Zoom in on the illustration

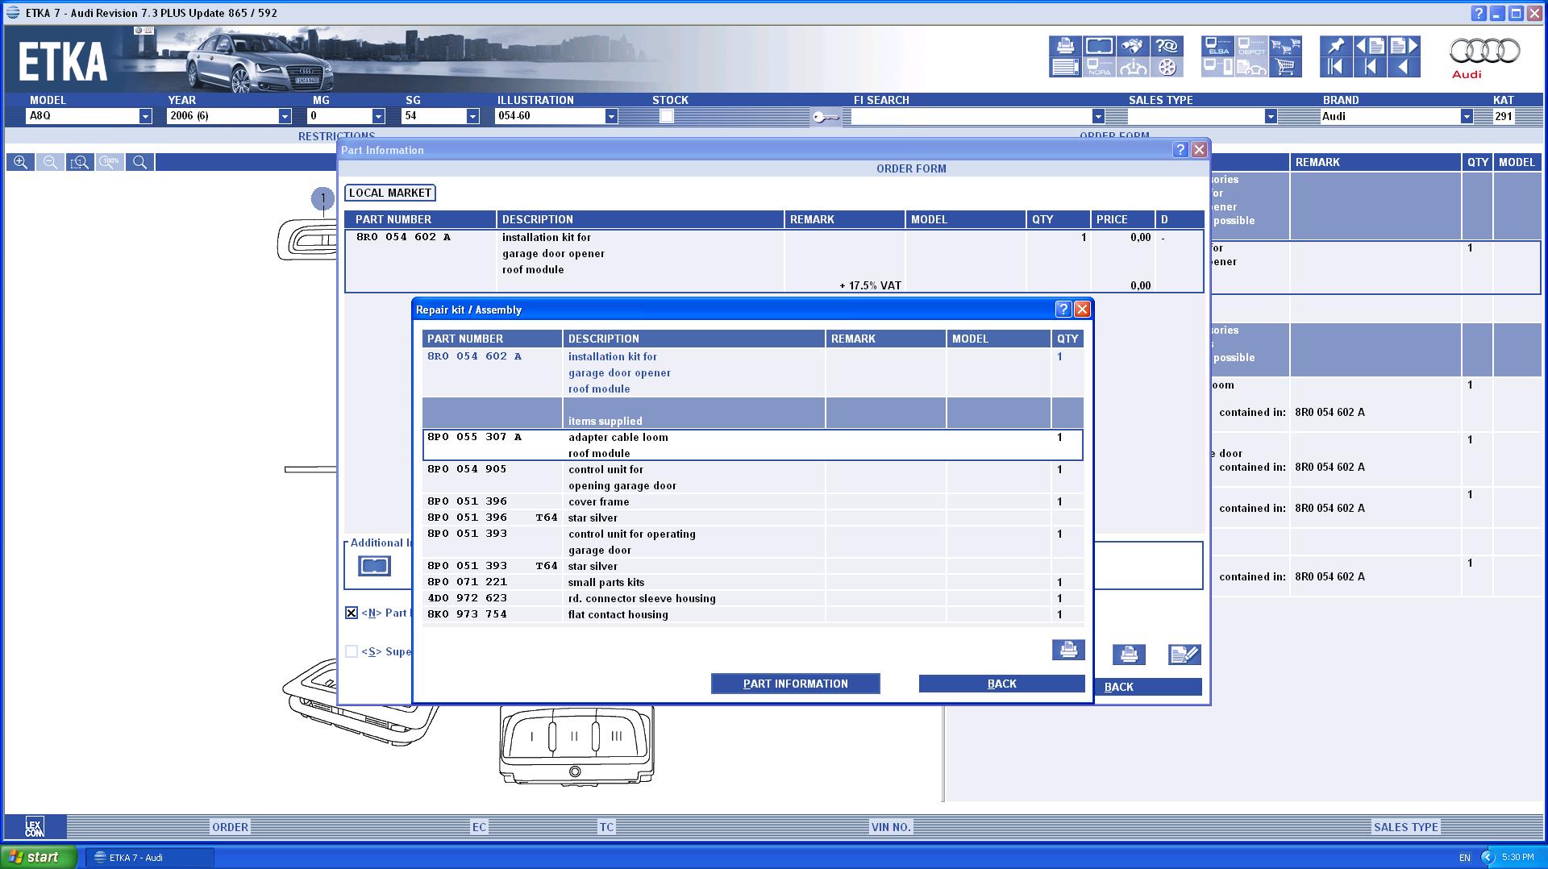click(20, 162)
